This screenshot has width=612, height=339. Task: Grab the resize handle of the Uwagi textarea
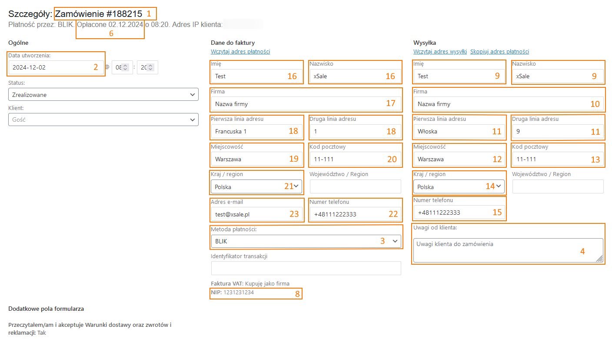pyautogui.click(x=600, y=259)
